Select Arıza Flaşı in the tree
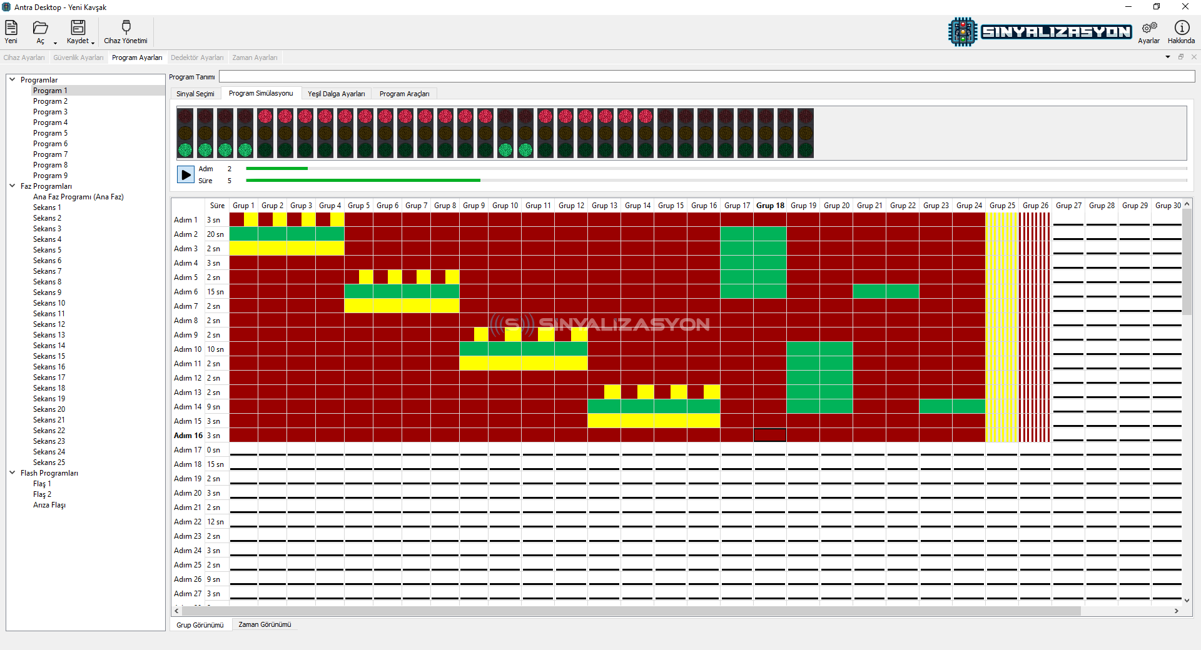This screenshot has width=1201, height=650. click(49, 505)
